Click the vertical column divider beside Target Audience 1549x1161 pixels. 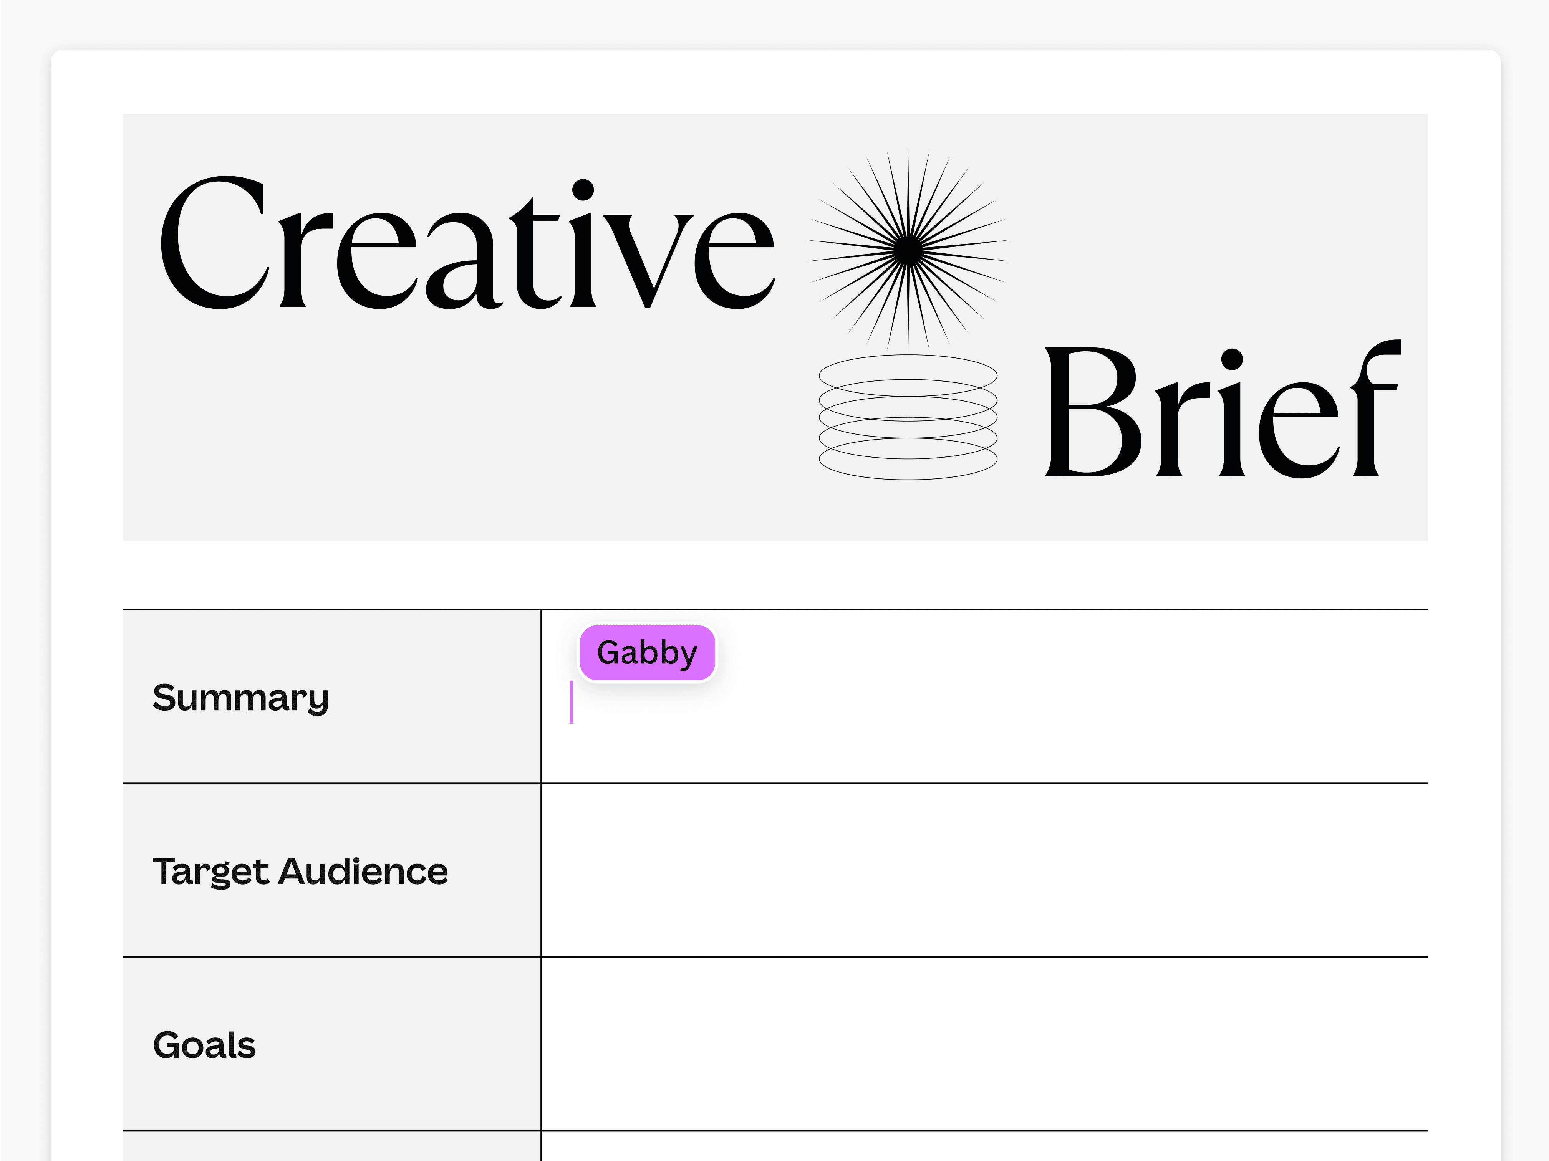click(x=541, y=871)
